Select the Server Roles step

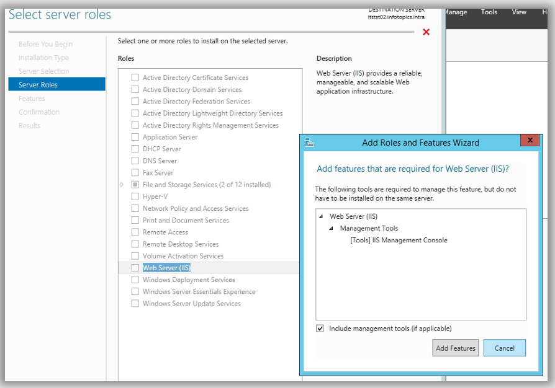point(56,84)
